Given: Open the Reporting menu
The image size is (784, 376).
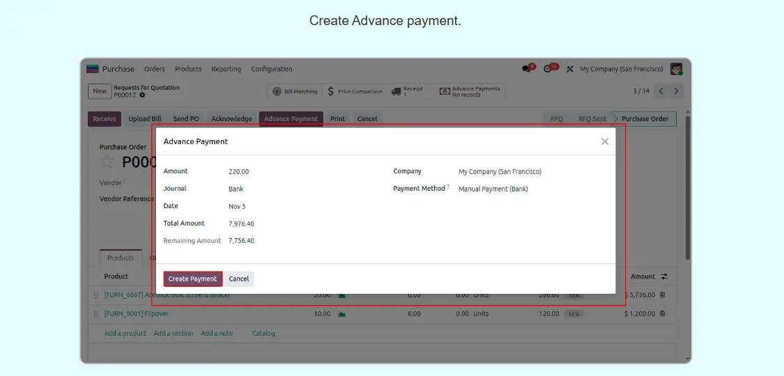Looking at the screenshot, I should pyautogui.click(x=226, y=69).
